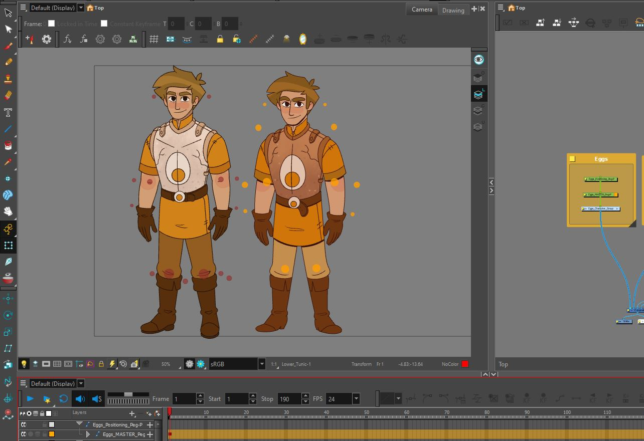Expand the Eggs_MASTER_Peg layer
644x441 pixels.
(88, 434)
